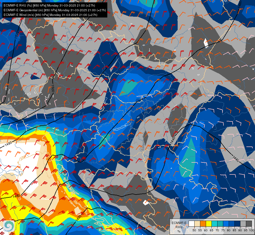Screen dimensions: 255x235
Task: Click the 1500 geopotential contour label
Action: (x=53, y=88)
